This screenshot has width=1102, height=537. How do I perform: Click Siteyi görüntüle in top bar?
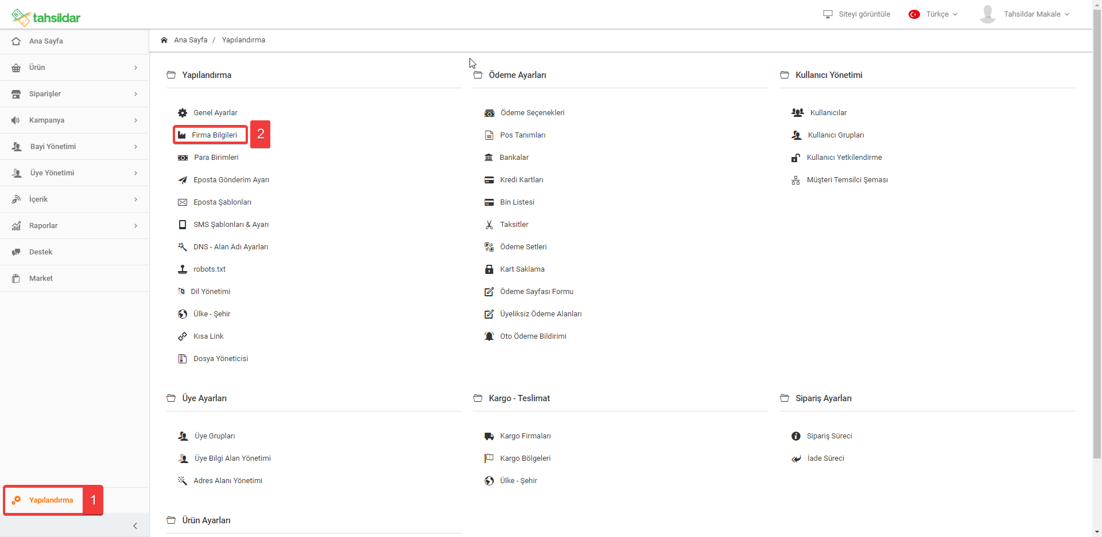coord(856,14)
